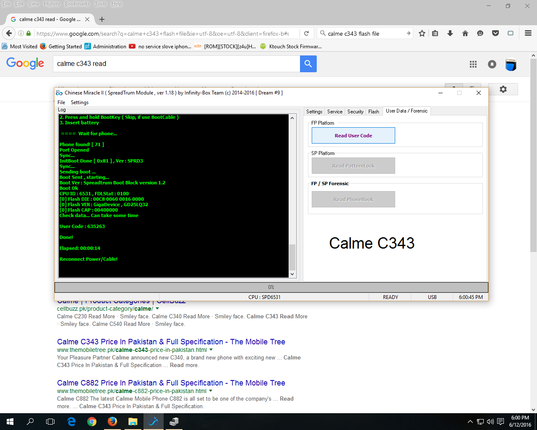Go back with Firefox's back arrow
The width and height of the screenshot is (537, 430).
(x=9, y=34)
